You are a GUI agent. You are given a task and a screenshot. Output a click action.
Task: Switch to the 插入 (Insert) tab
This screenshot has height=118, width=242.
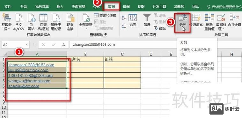pyautogui.click(x=60, y=7)
